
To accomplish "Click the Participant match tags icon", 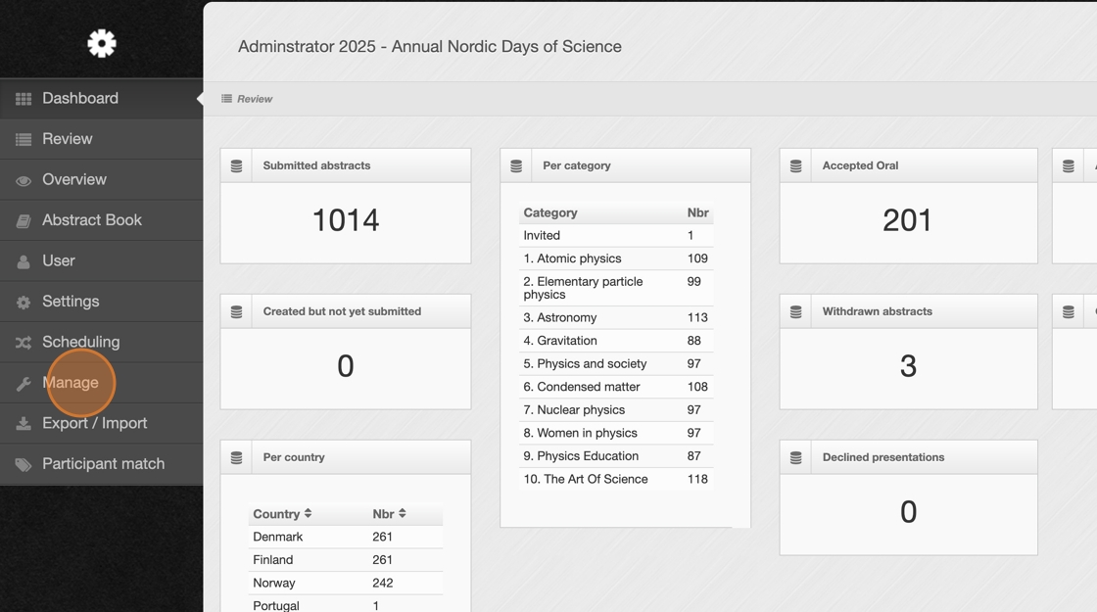I will click(x=24, y=464).
